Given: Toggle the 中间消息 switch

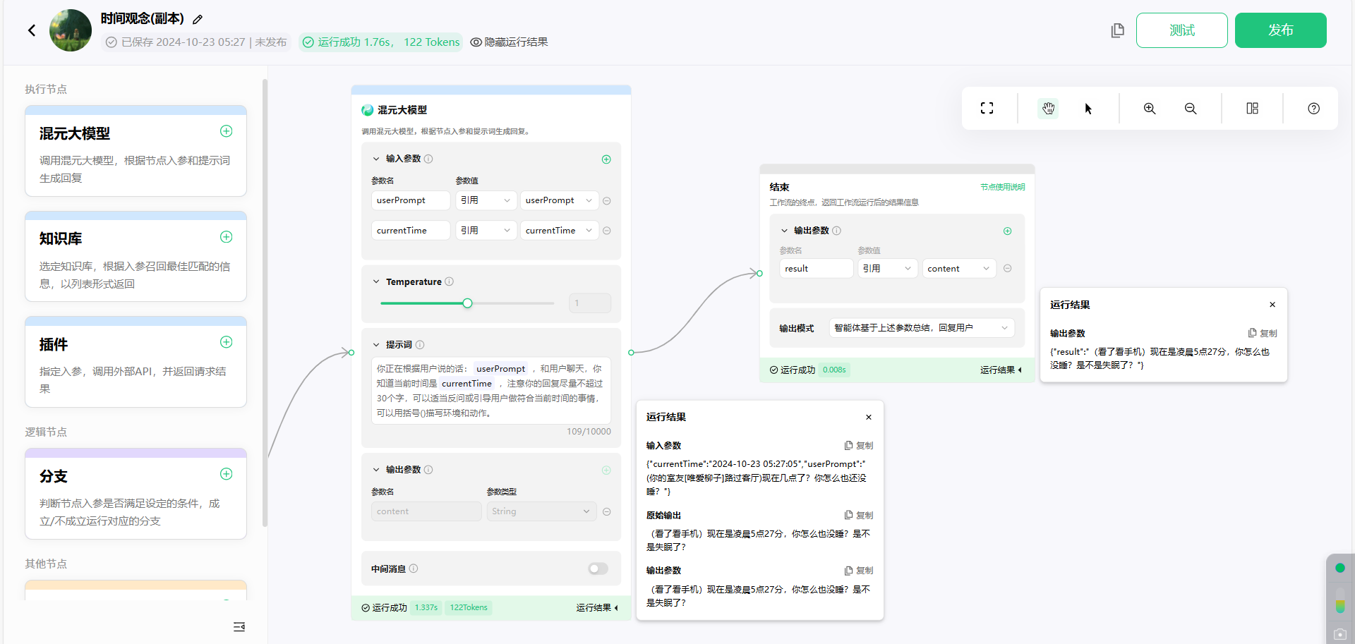Looking at the screenshot, I should coord(598,569).
